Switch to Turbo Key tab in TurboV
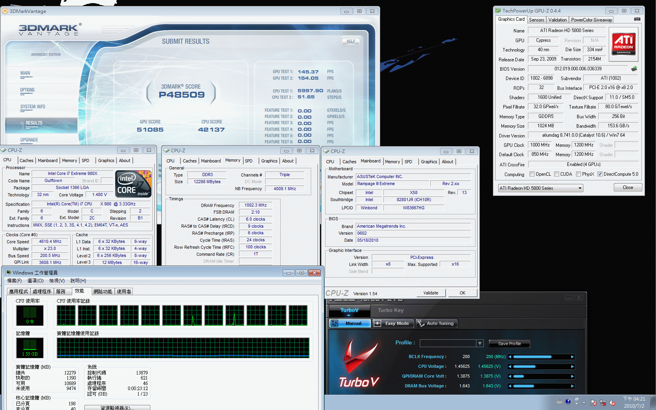This screenshot has width=656, height=410. (x=390, y=310)
